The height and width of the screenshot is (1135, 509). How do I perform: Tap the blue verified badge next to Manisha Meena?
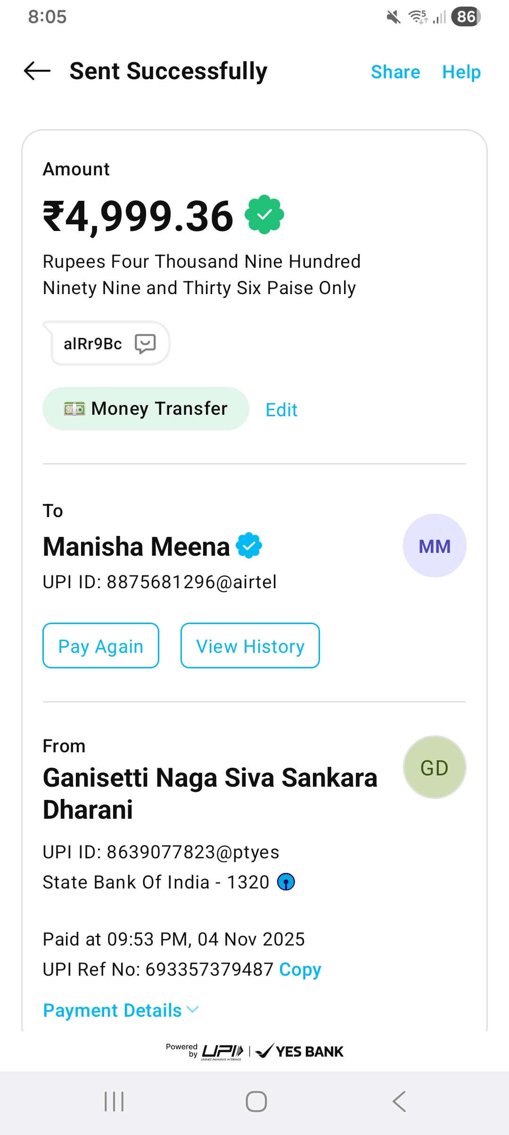(x=249, y=546)
